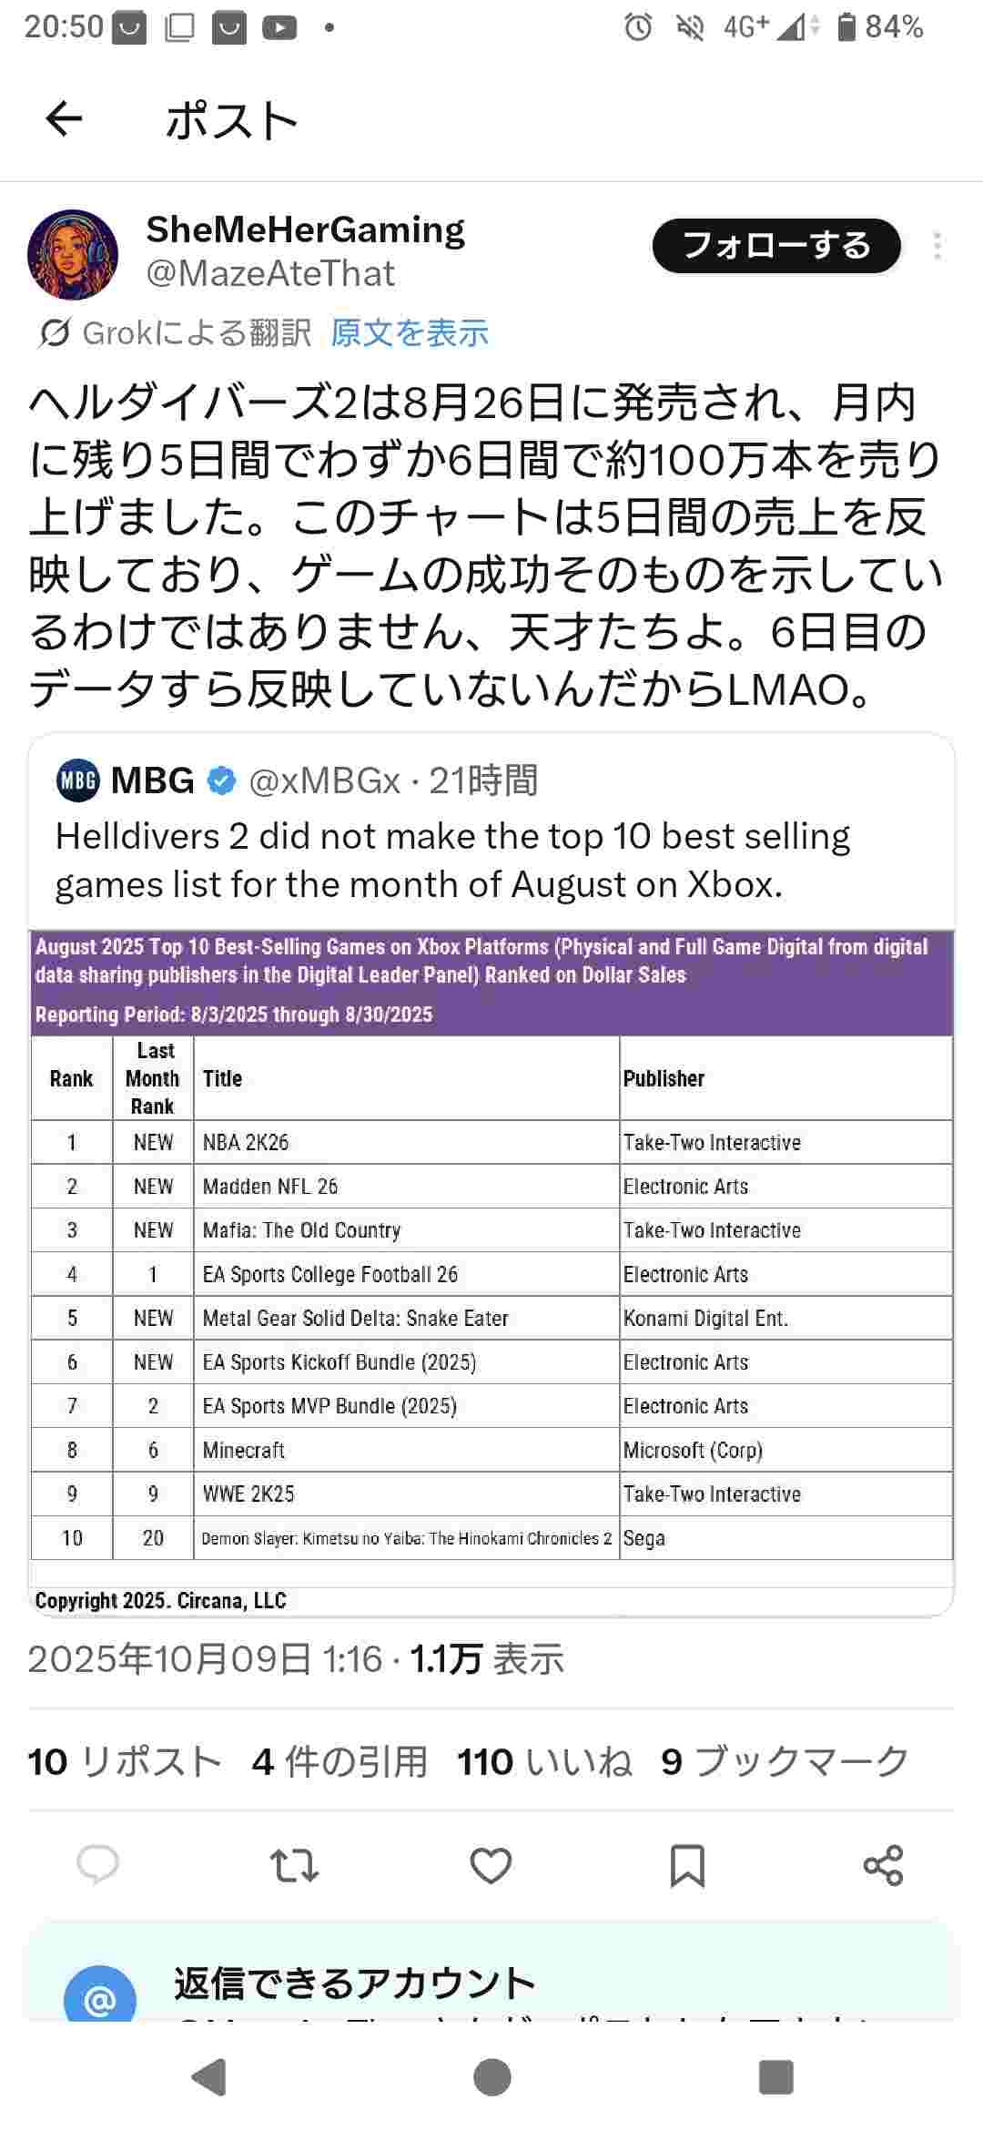Show original text via 原文を表示
The image size is (983, 2131).
(x=410, y=333)
